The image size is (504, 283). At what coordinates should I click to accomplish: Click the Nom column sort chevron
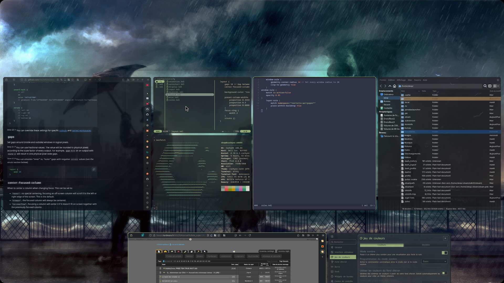[x=419, y=91]
